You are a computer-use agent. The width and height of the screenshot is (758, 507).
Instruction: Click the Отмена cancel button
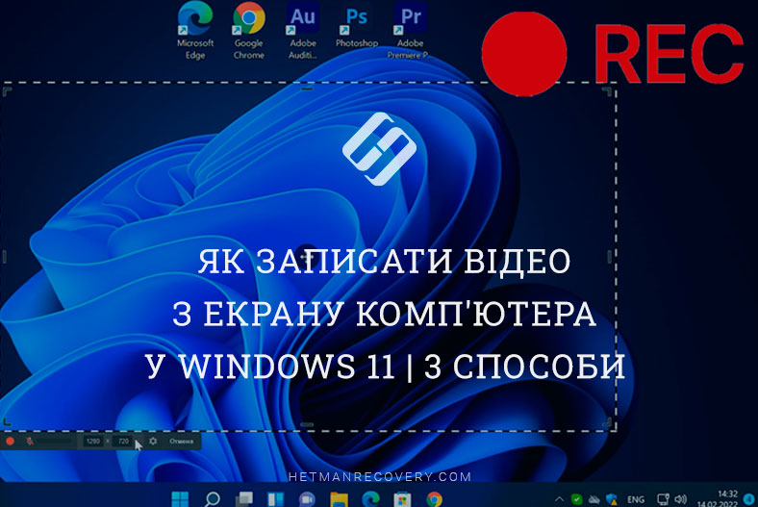tap(181, 441)
